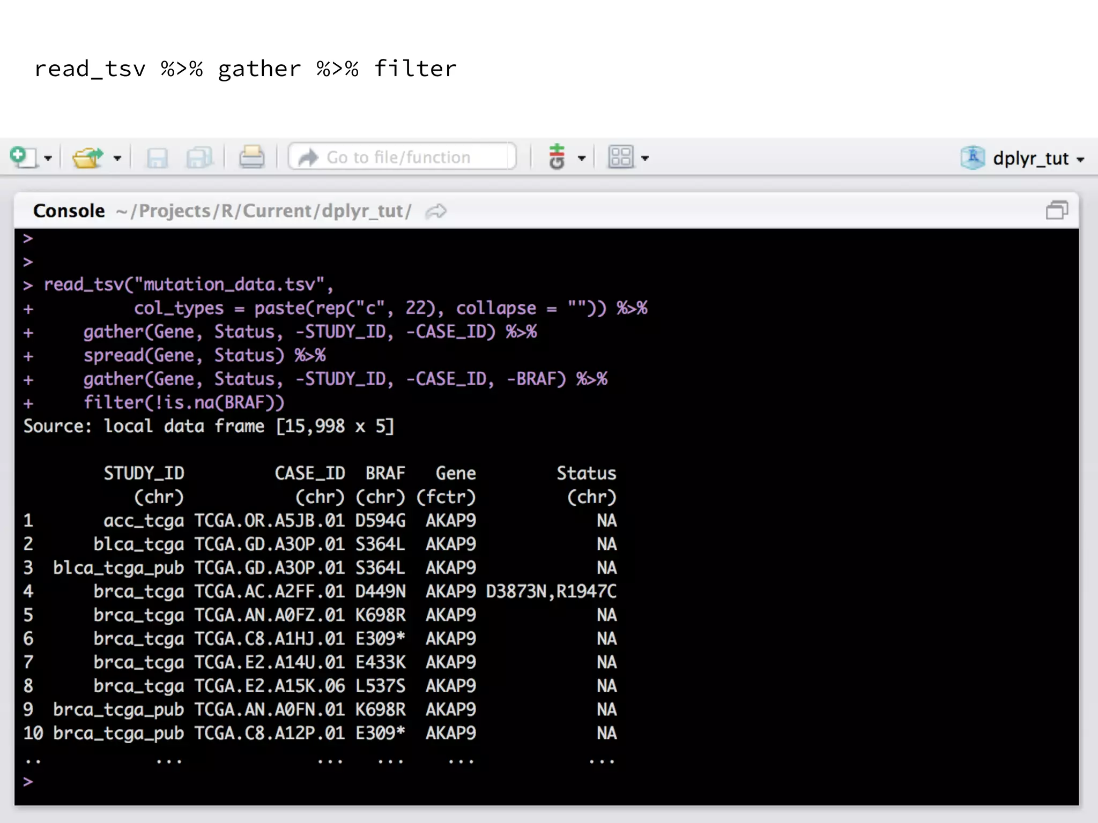Click the D594G BRAF value

coord(381,521)
